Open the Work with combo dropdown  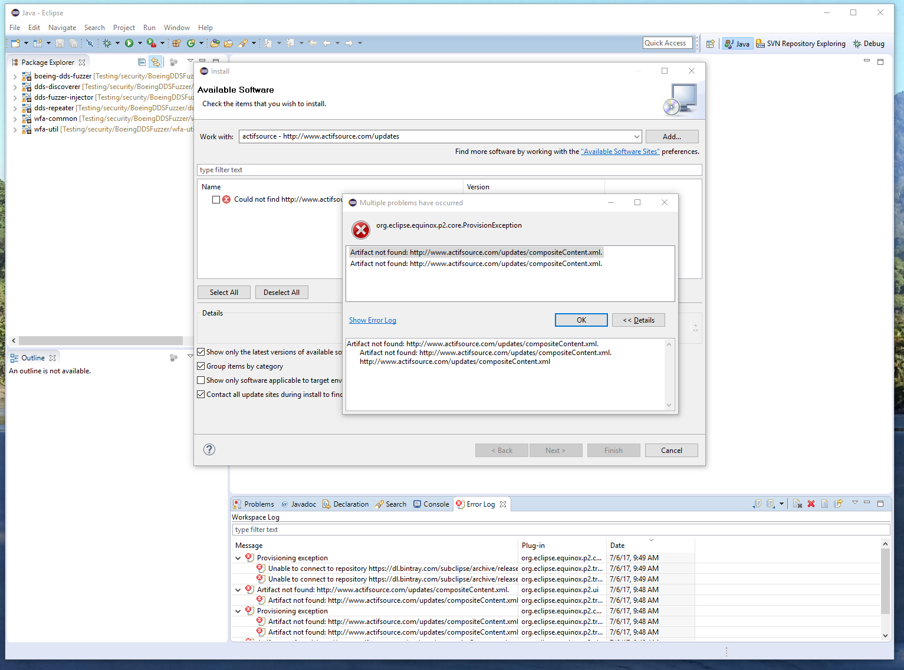click(636, 136)
